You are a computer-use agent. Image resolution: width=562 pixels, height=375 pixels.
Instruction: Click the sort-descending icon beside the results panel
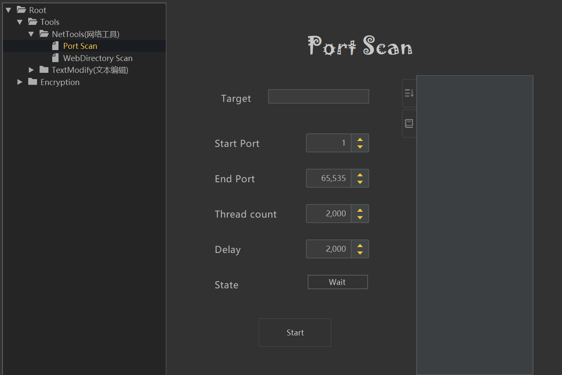point(409,93)
